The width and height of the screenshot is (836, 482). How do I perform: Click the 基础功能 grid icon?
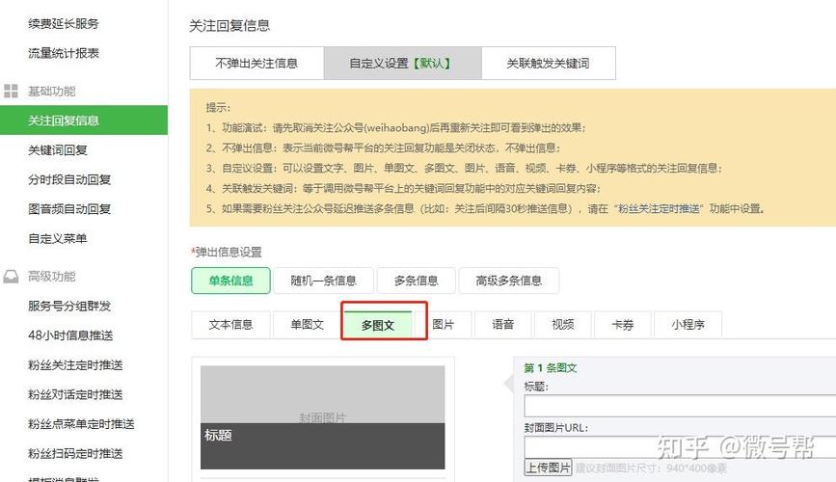click(11, 91)
